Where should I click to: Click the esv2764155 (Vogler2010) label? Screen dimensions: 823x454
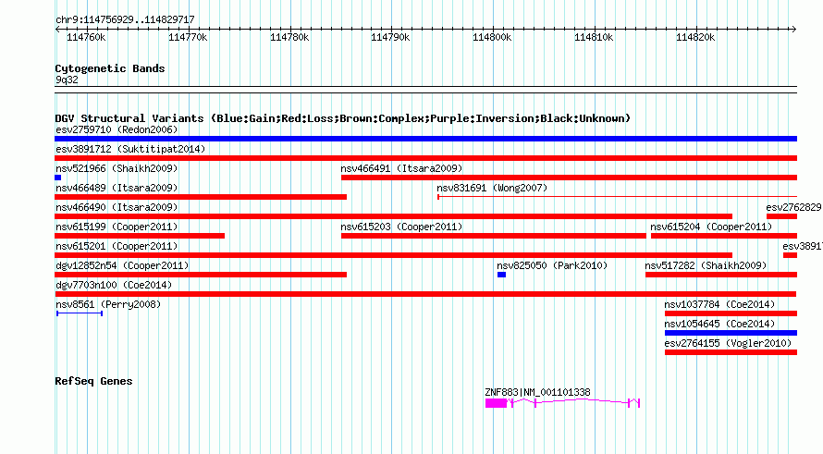728,343
